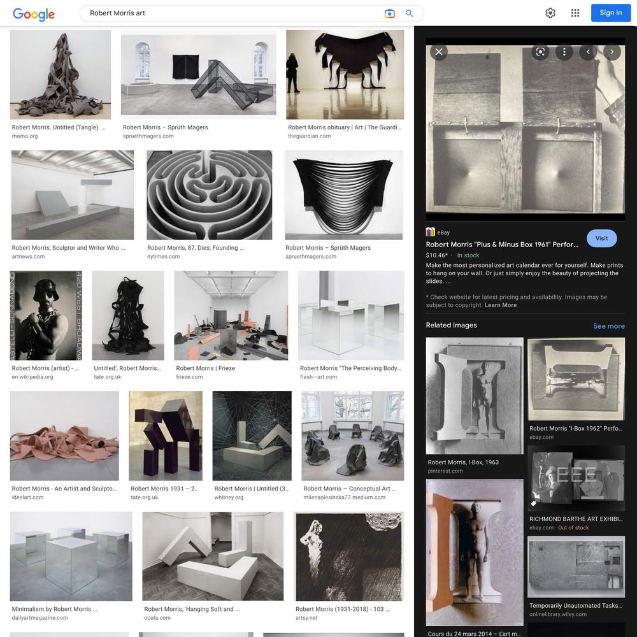The width and height of the screenshot is (637, 637).
Task: Click the eBay favicon in preview
Action: 430,232
